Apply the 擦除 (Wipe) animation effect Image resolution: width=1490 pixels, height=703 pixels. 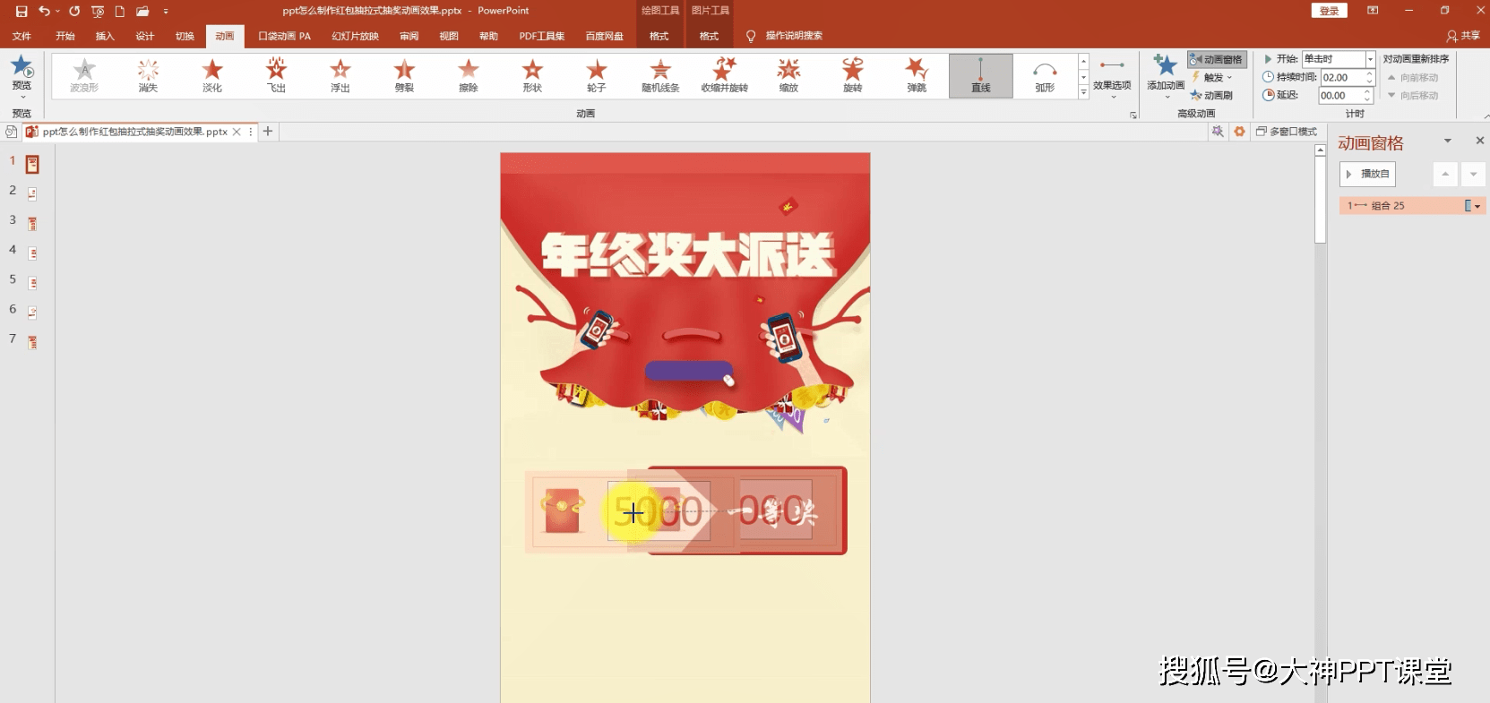[469, 75]
